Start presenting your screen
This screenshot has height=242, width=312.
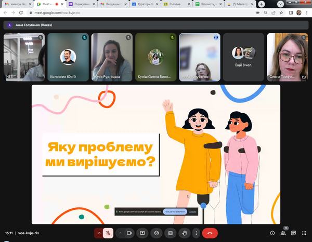click(x=142, y=233)
